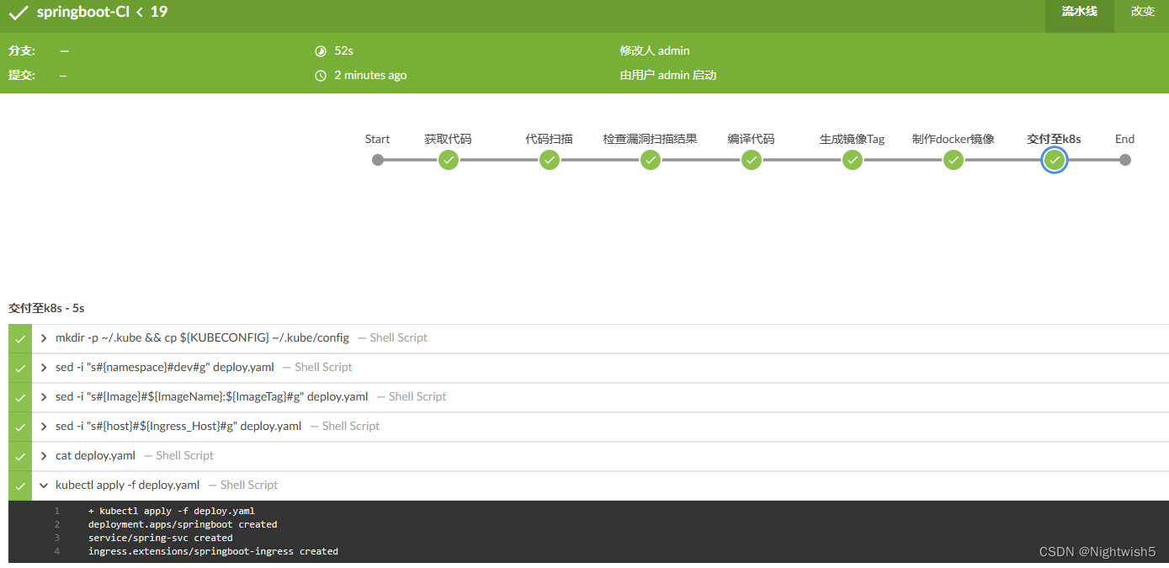Expand the cat deploy.yaml step
The width and height of the screenshot is (1169, 568).
click(44, 456)
